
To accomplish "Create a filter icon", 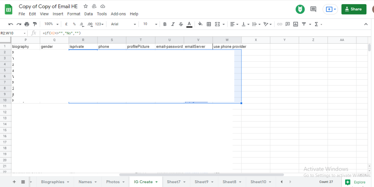I will (x=304, y=24).
